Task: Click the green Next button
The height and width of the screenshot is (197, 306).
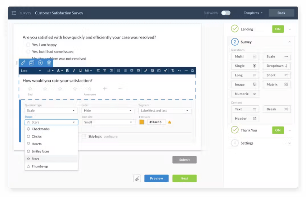Action: [x=184, y=179]
